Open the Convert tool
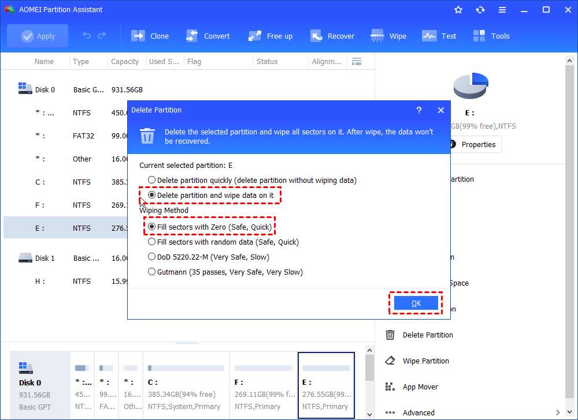The width and height of the screenshot is (578, 420). [x=208, y=36]
